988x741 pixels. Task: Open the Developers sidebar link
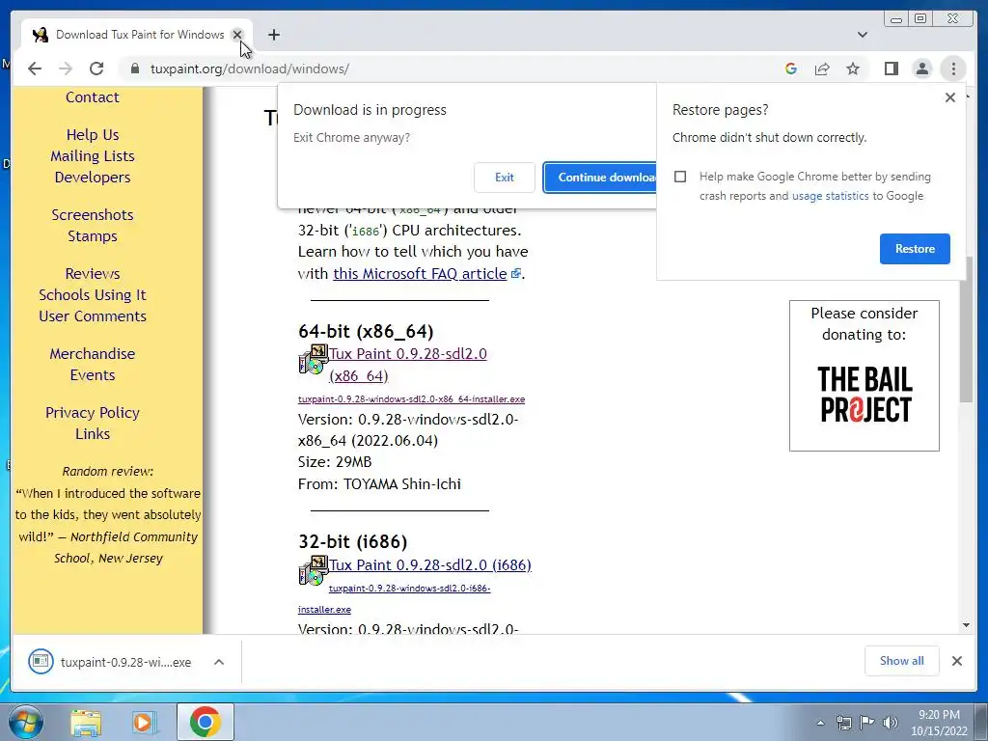(93, 178)
